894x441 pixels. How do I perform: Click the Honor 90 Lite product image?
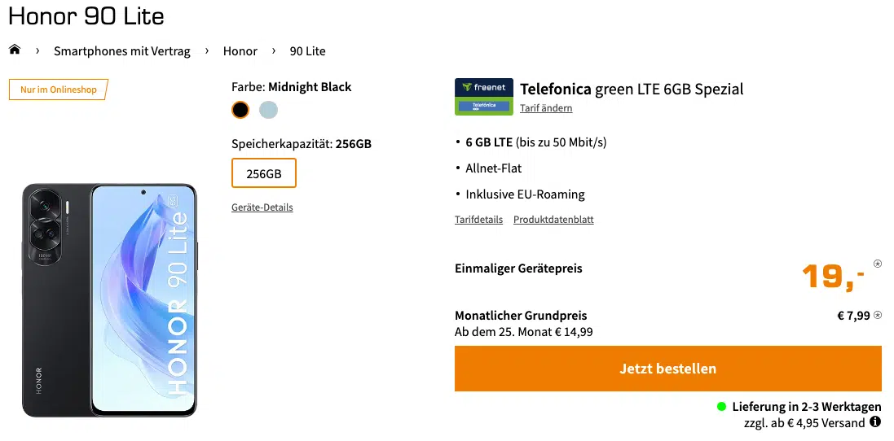pos(110,300)
